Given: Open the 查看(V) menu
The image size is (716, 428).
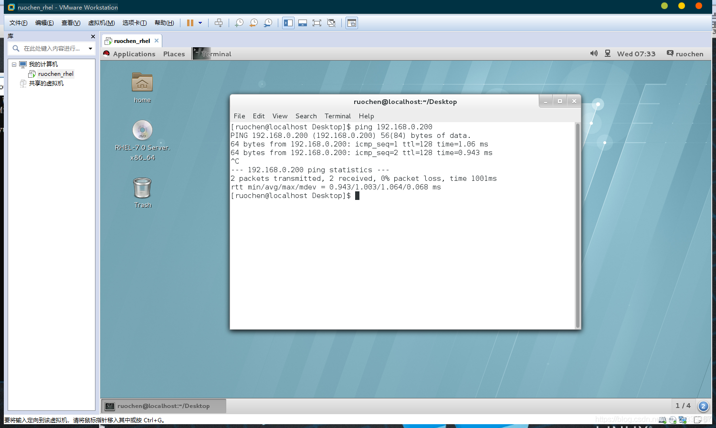Looking at the screenshot, I should tap(71, 23).
